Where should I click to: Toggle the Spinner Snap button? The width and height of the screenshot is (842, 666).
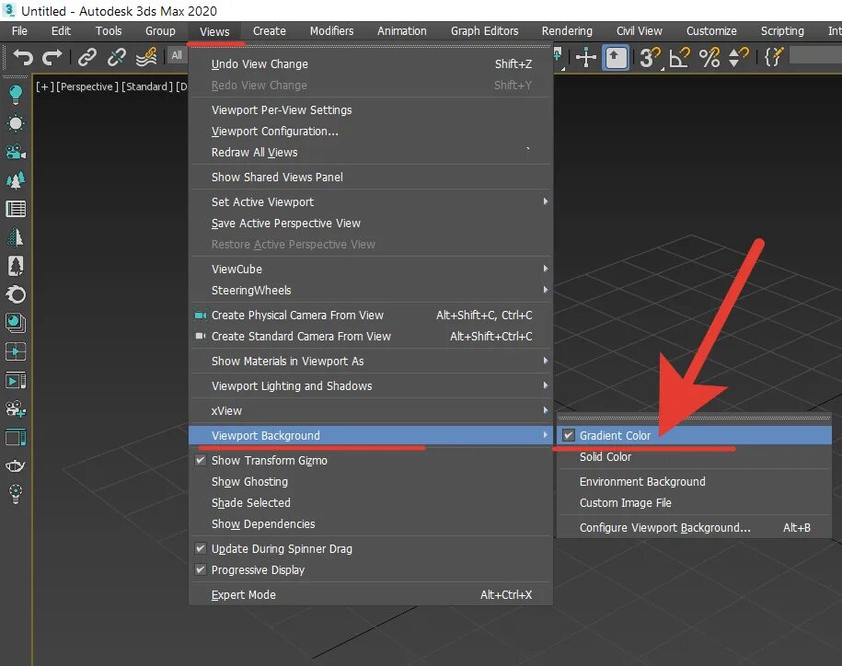point(738,57)
